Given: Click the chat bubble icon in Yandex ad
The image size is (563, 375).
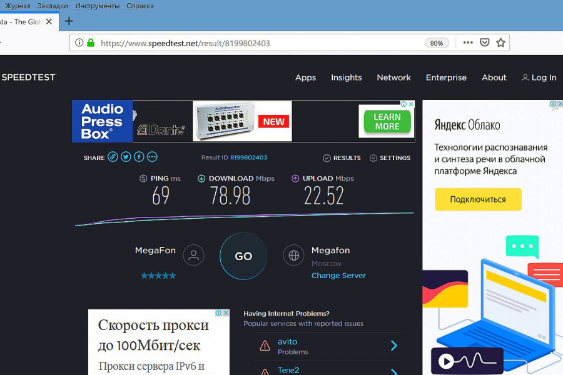Looking at the screenshot, I should [x=522, y=246].
